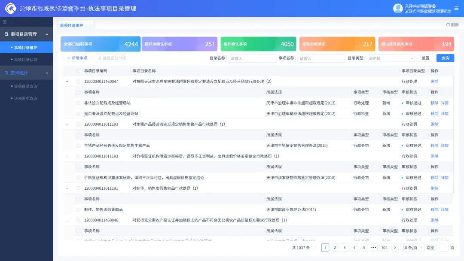
Task: Click the 事项名称 search input field
Action: click(x=321, y=58)
